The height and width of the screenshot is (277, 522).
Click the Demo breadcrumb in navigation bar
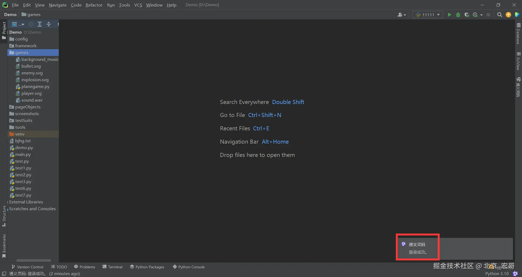pos(10,15)
